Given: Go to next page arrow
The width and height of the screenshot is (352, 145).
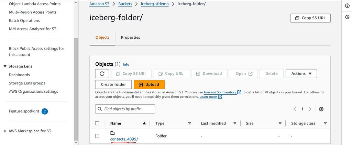Looking at the screenshot, I should point(310,109).
